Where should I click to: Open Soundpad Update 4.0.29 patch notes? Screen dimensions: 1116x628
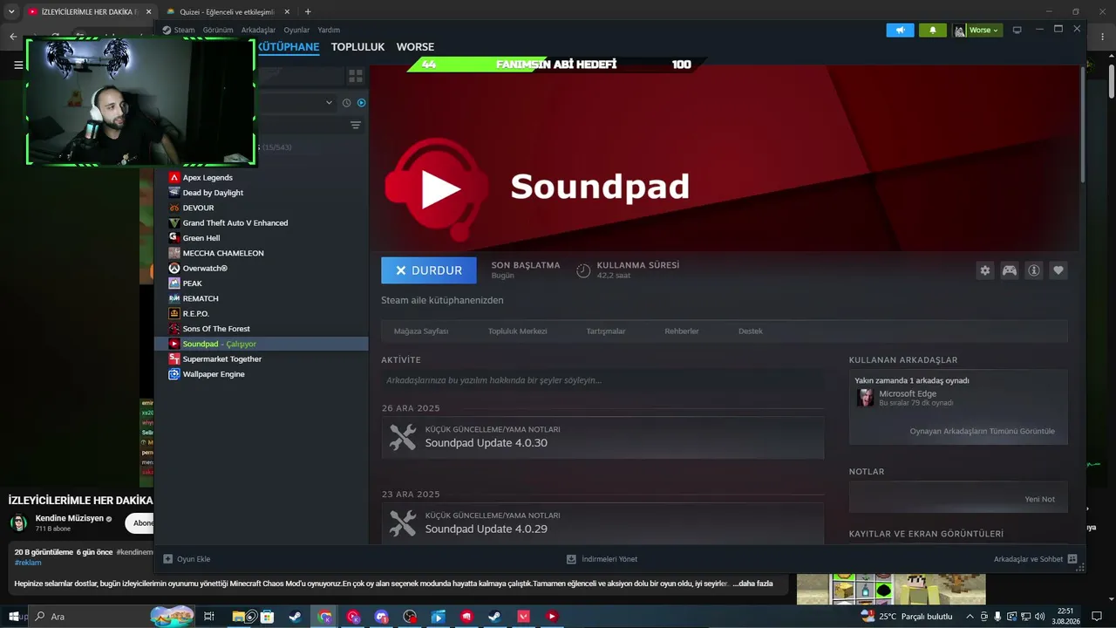[602, 523]
